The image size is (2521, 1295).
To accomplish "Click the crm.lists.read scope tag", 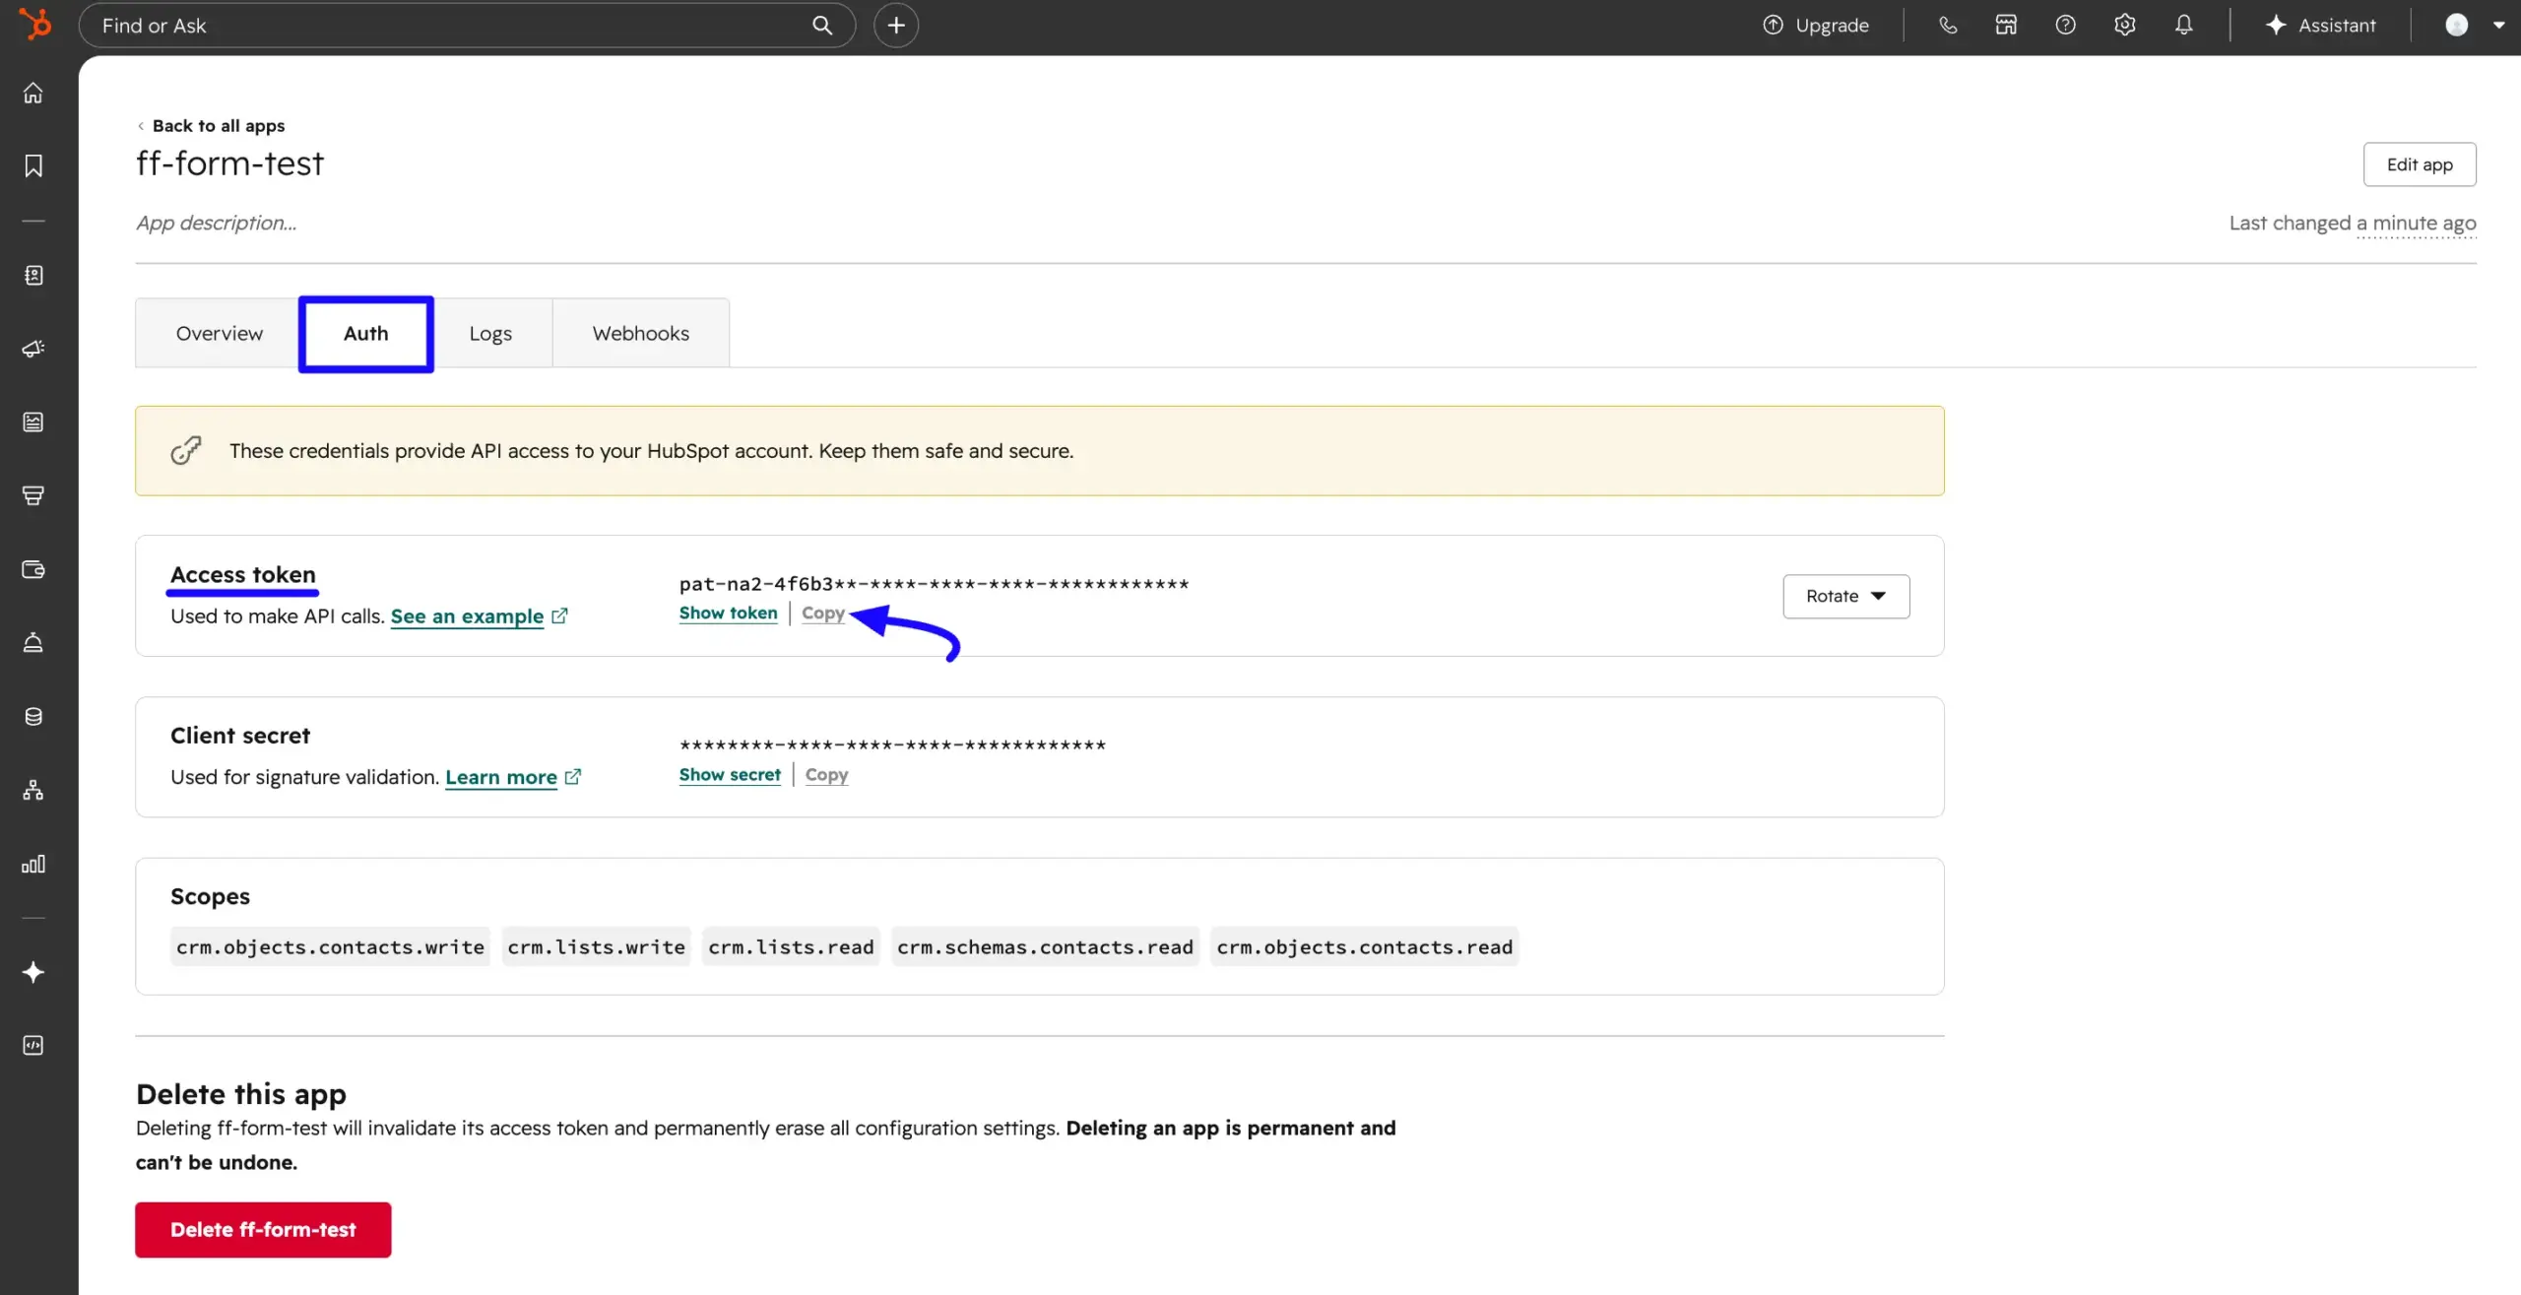I will coord(791,946).
